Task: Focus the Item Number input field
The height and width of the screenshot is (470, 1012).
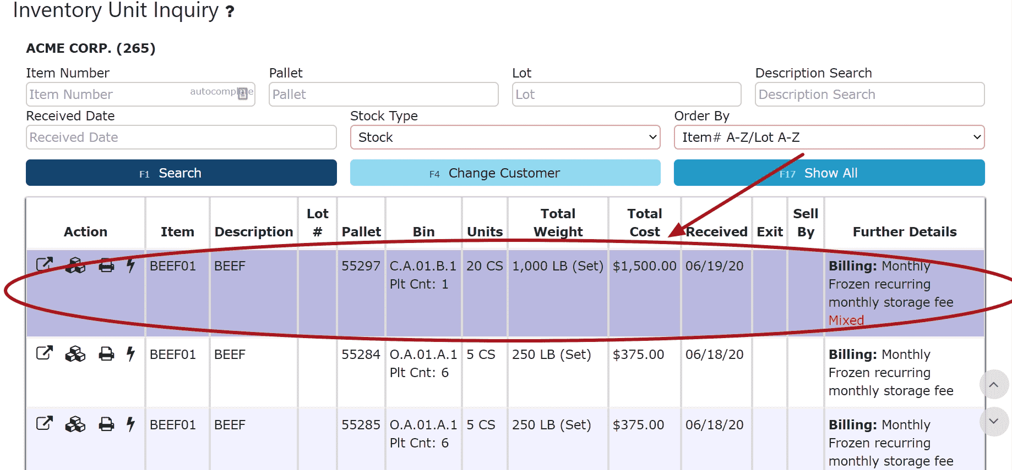Action: 140,95
